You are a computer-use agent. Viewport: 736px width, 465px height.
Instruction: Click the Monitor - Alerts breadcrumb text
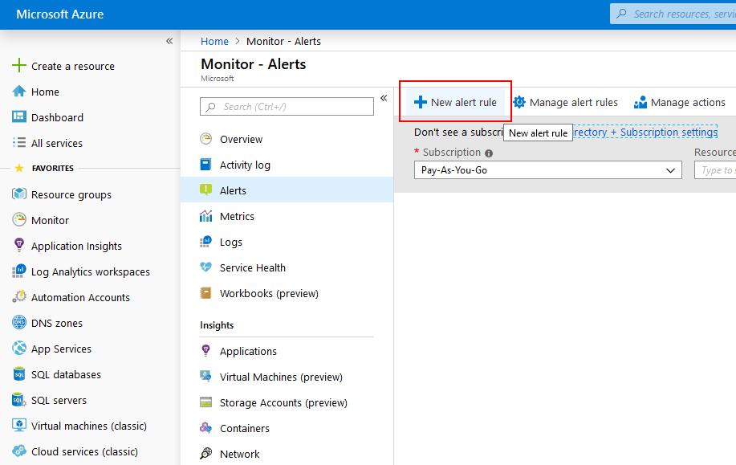[283, 41]
